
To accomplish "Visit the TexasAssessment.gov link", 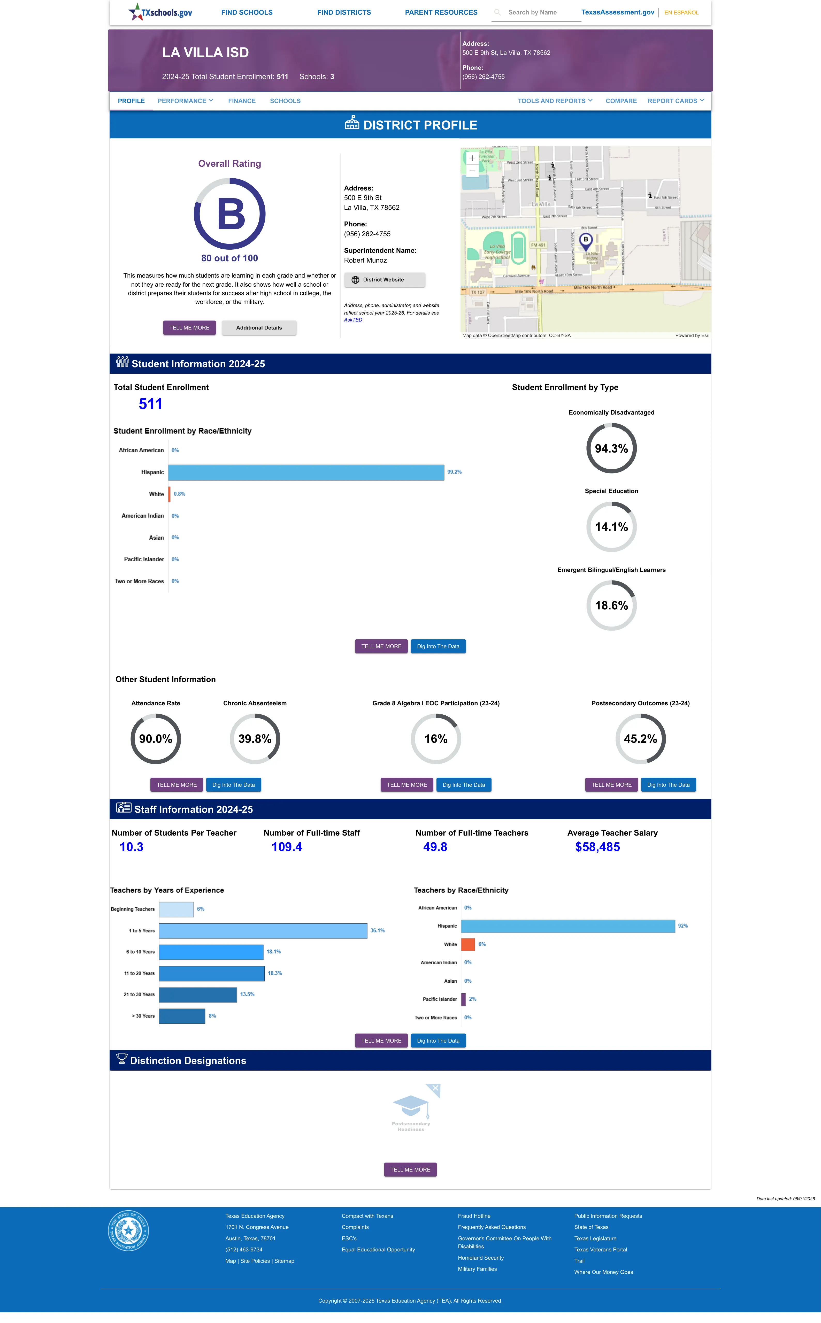I will pos(617,12).
